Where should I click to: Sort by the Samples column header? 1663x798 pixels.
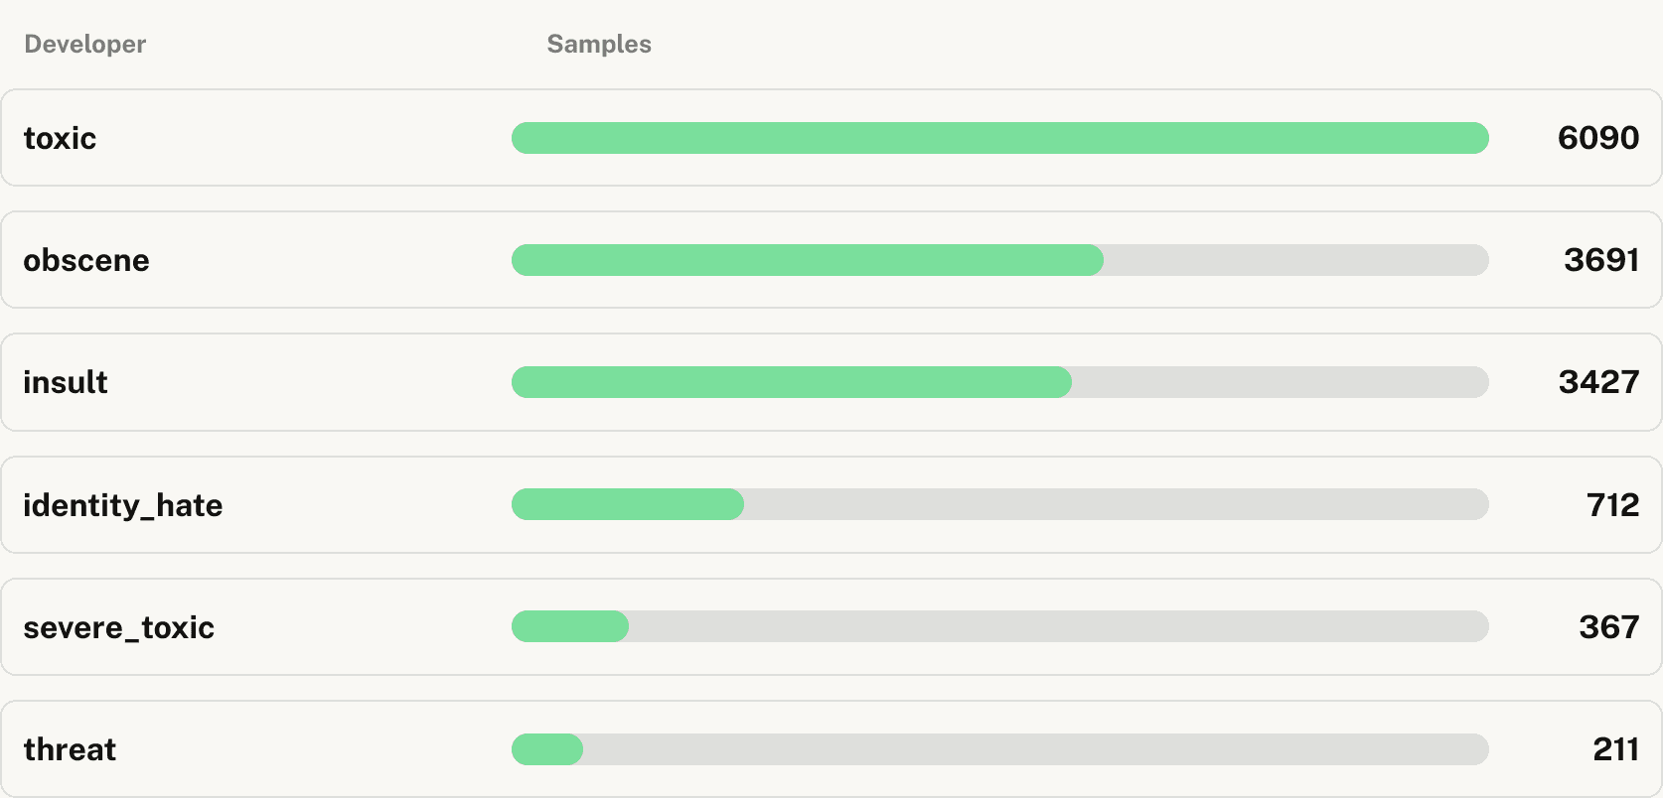point(599,44)
